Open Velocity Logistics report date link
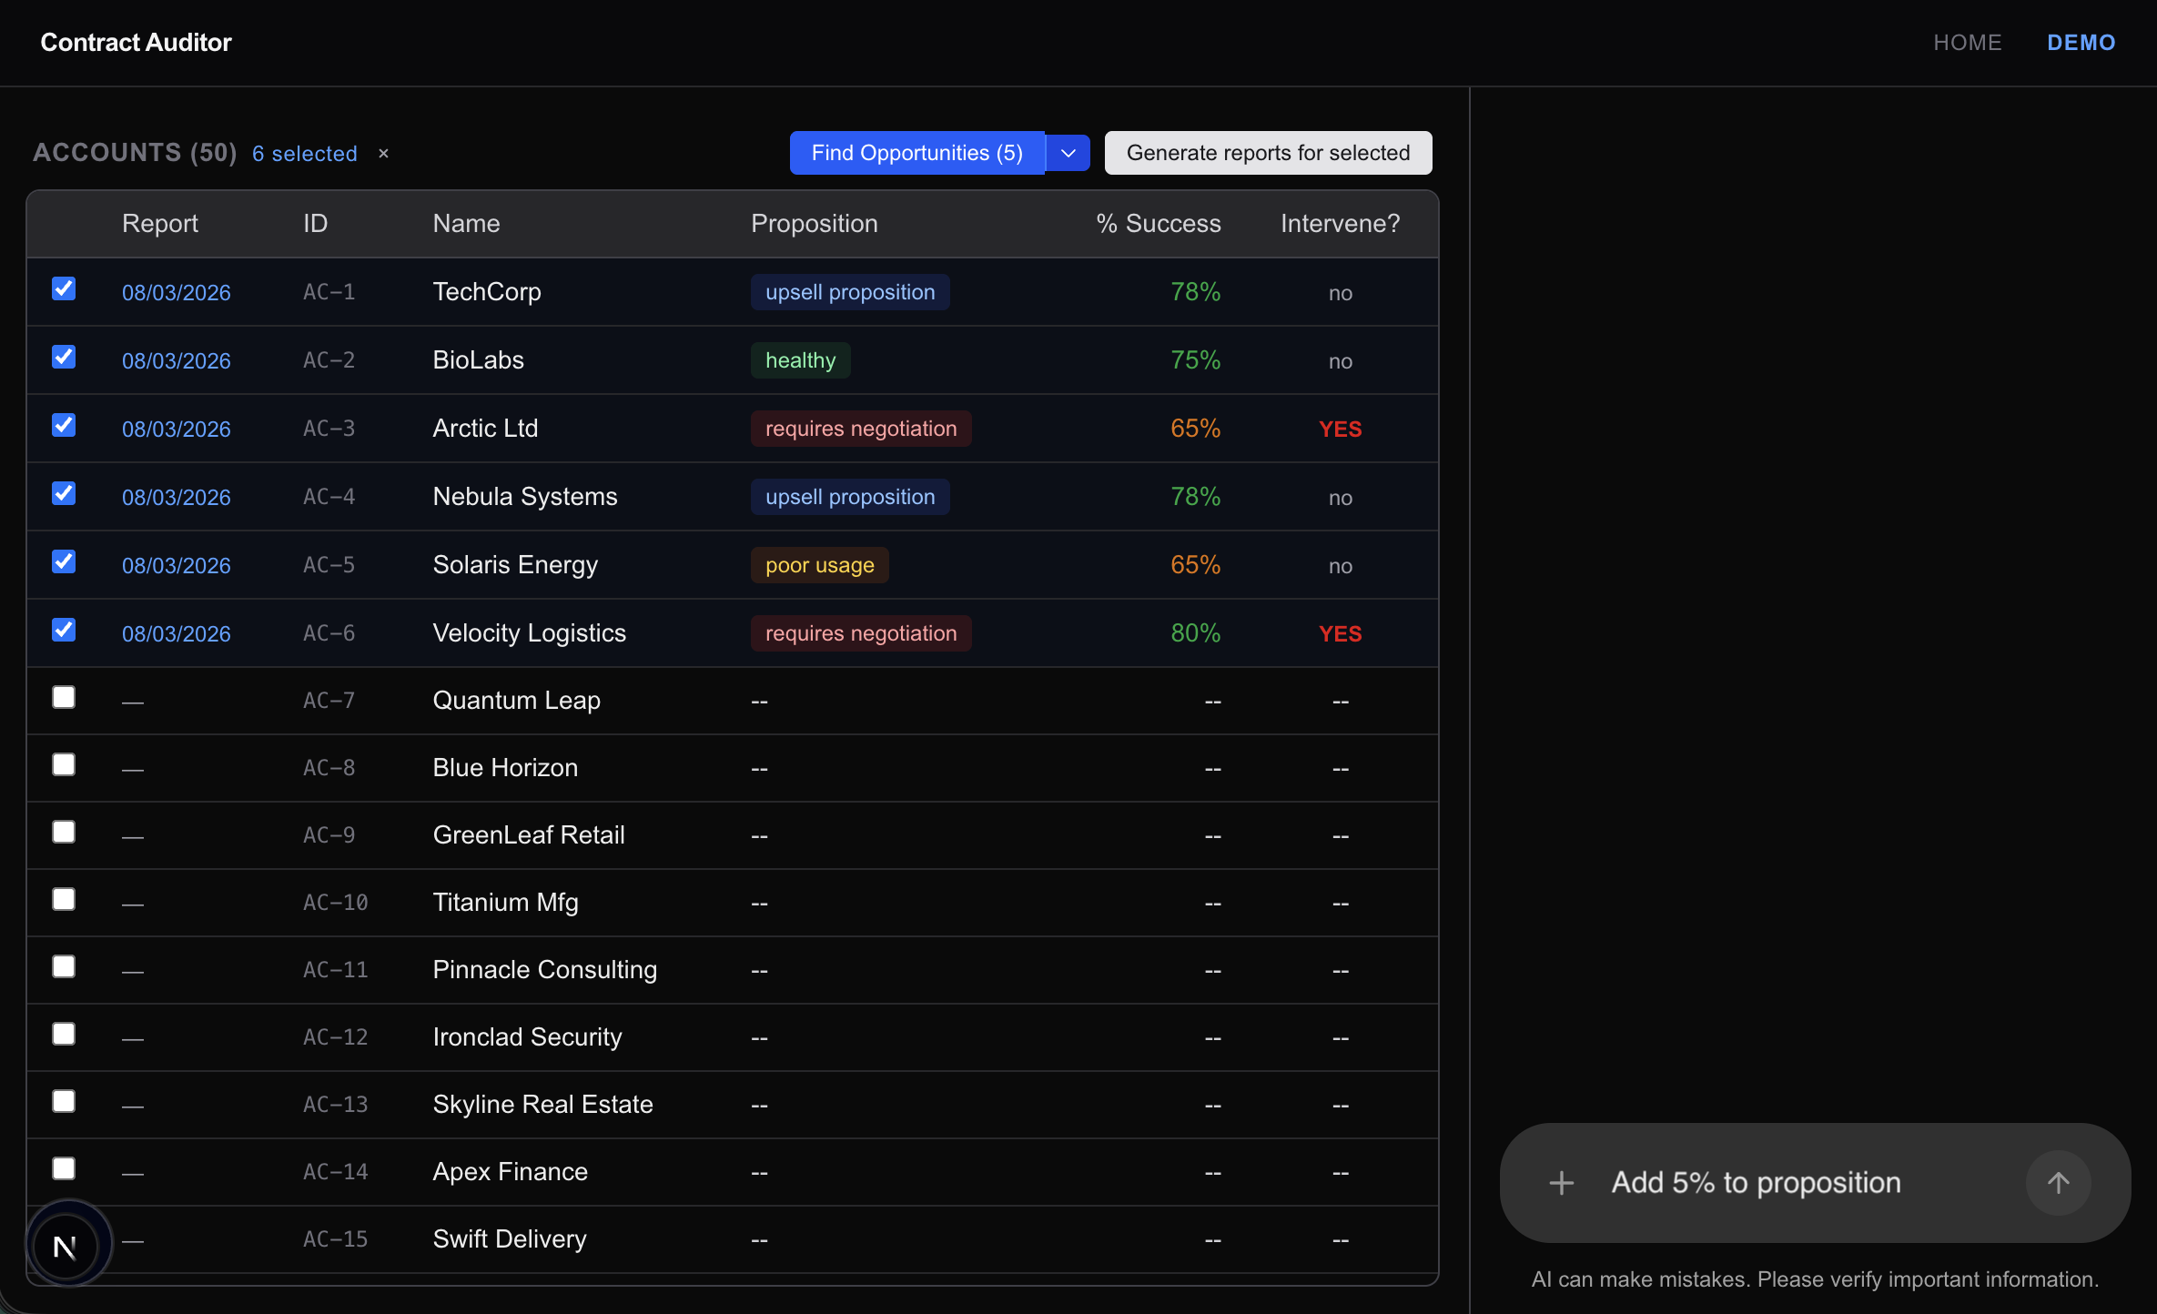This screenshot has width=2157, height=1314. (x=177, y=633)
